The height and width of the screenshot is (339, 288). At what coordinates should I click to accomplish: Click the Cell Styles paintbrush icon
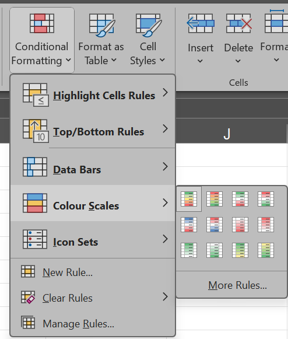149,25
